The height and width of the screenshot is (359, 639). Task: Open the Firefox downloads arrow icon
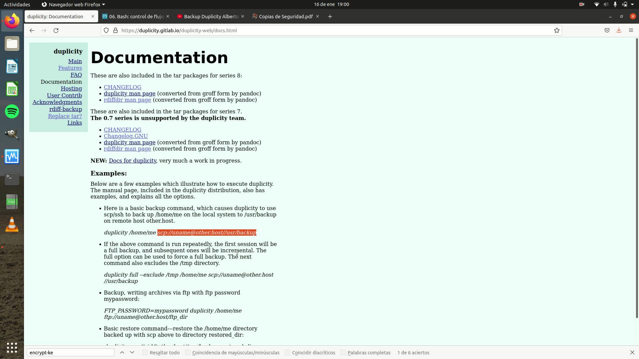[619, 30]
